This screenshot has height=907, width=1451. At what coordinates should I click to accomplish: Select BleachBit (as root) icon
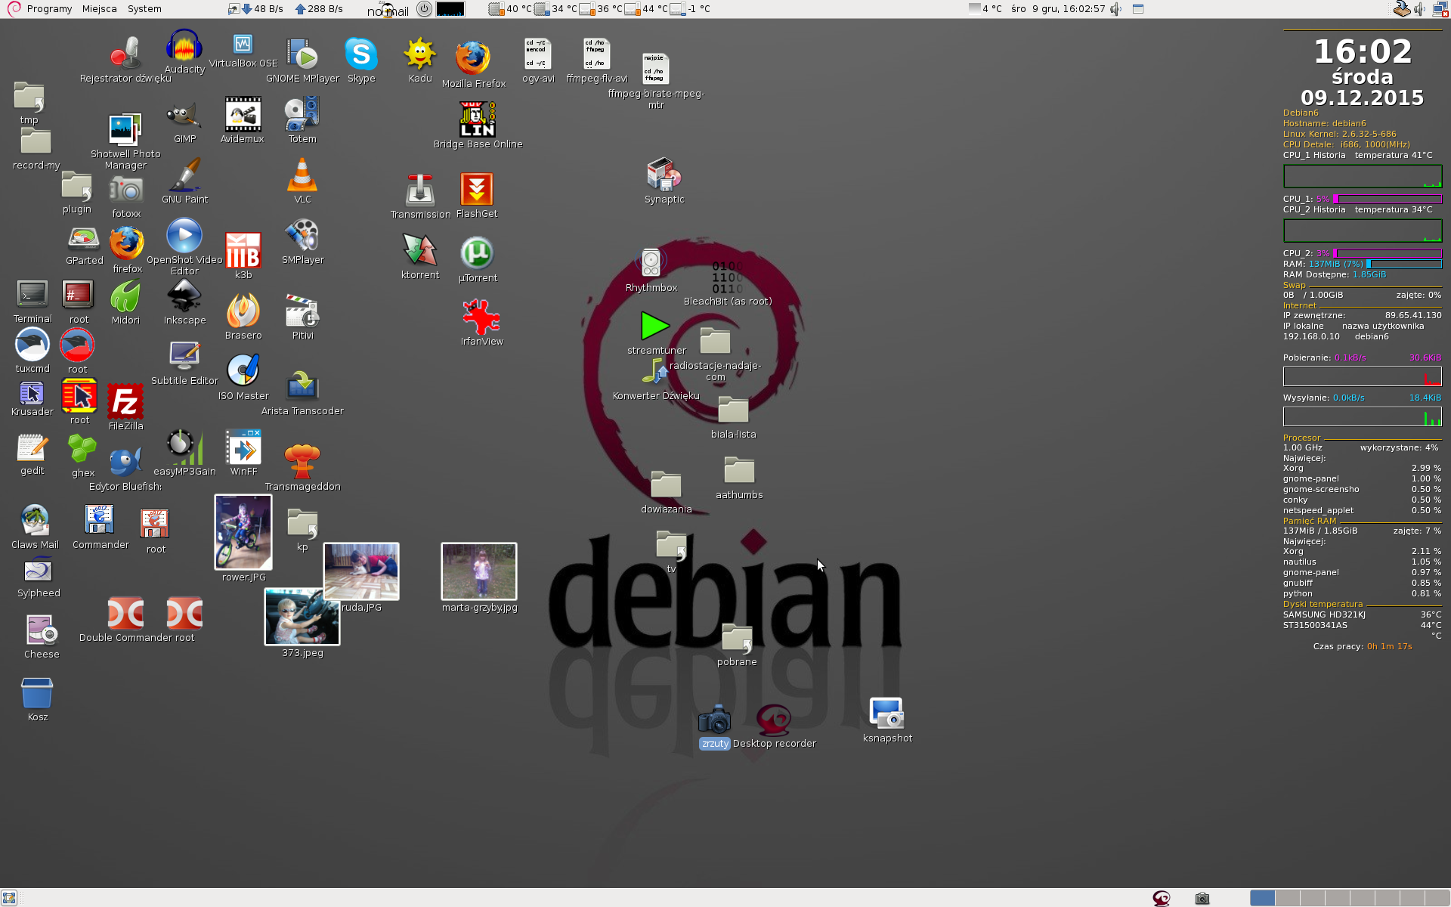(727, 277)
